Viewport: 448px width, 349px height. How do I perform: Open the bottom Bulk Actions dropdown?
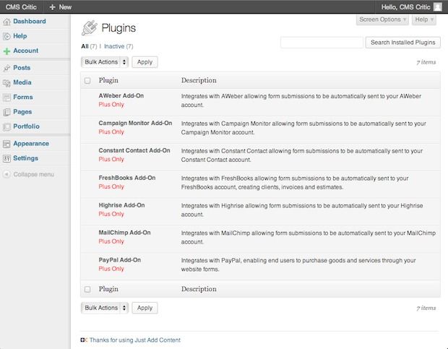pos(105,308)
